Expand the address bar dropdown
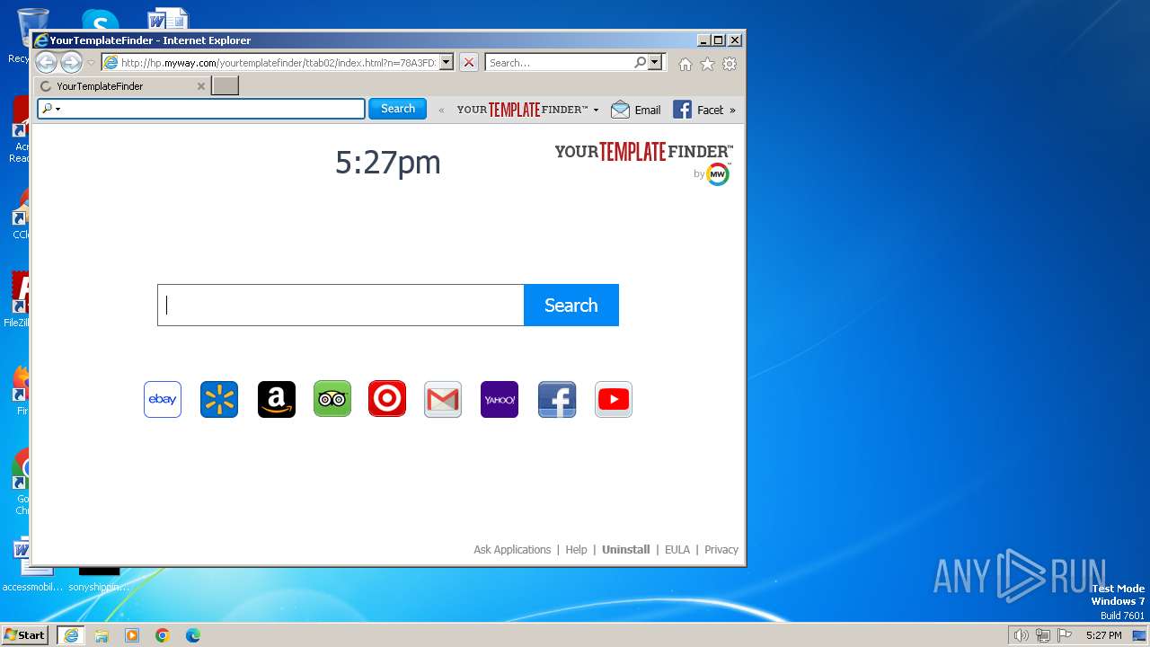1150x647 pixels. (447, 63)
